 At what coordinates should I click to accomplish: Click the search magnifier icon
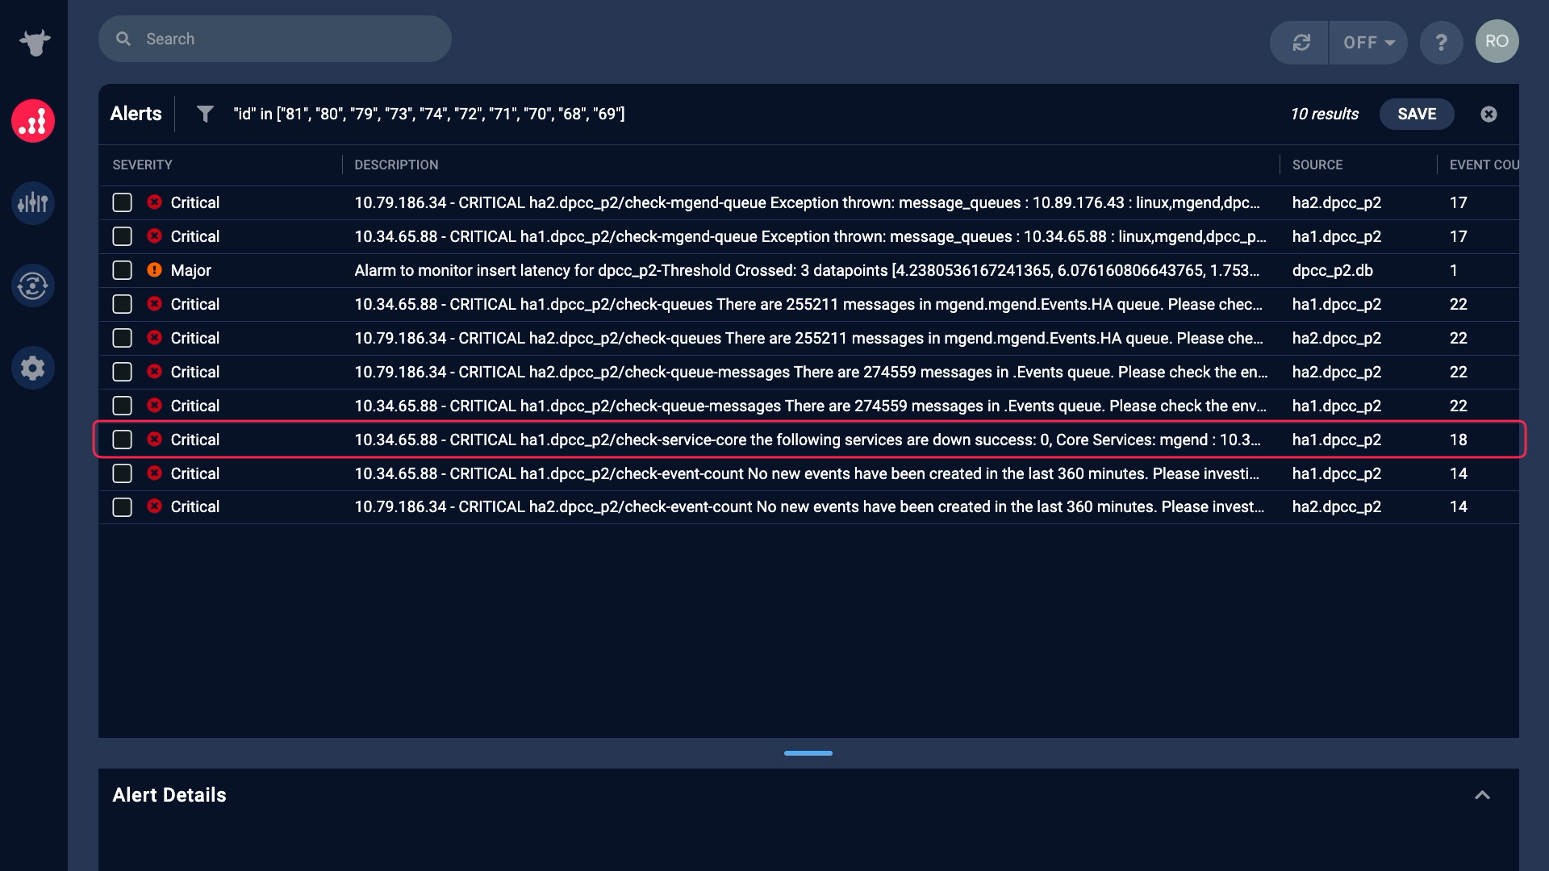click(x=123, y=39)
